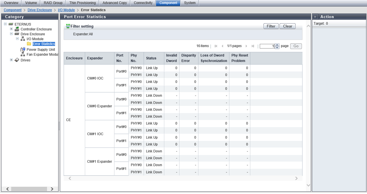The height and width of the screenshot is (194, 367).
Task: Collapse the Drive Enclosure tree node
Action: [11, 34]
